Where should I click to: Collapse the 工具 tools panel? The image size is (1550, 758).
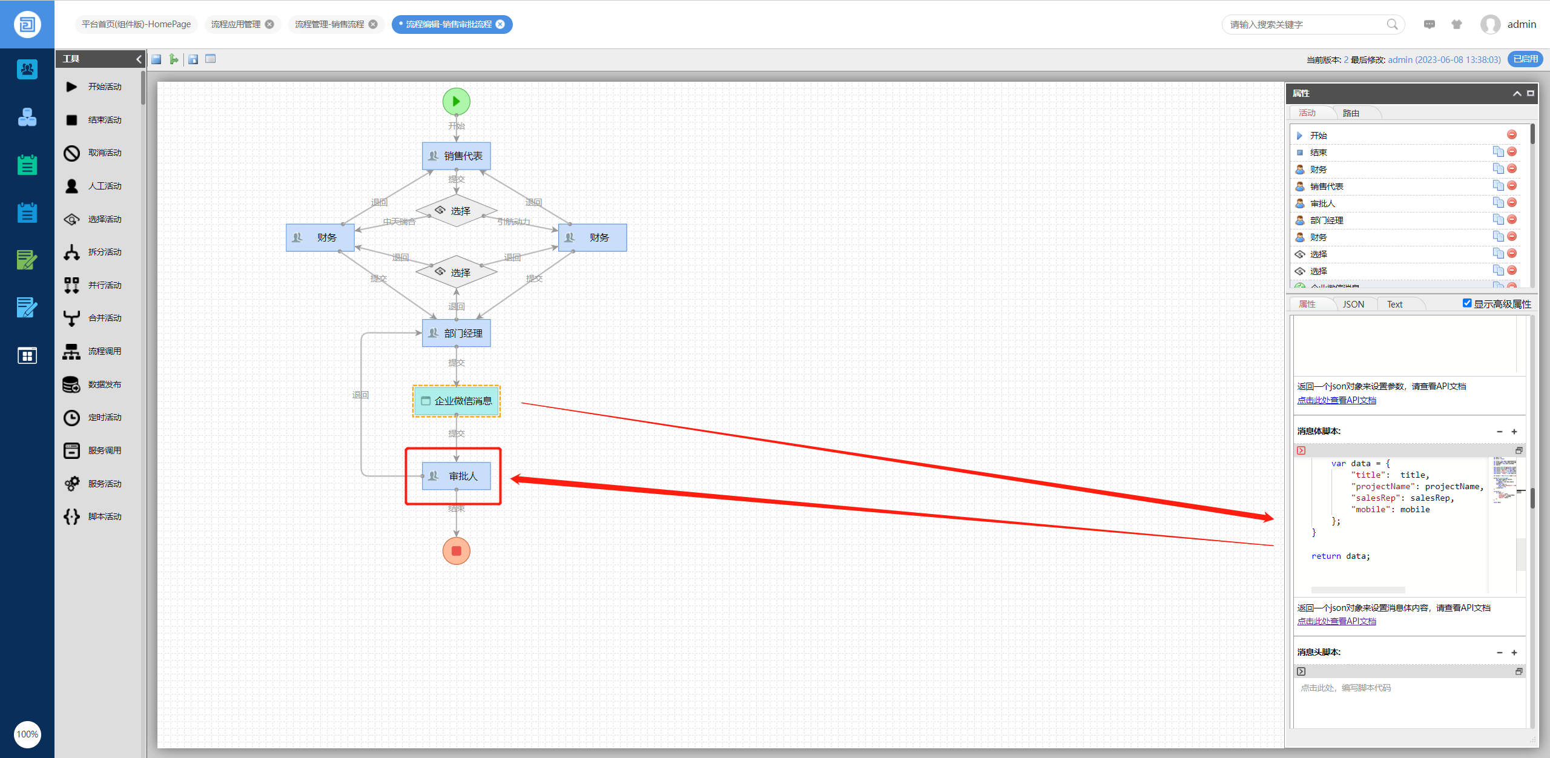[139, 59]
